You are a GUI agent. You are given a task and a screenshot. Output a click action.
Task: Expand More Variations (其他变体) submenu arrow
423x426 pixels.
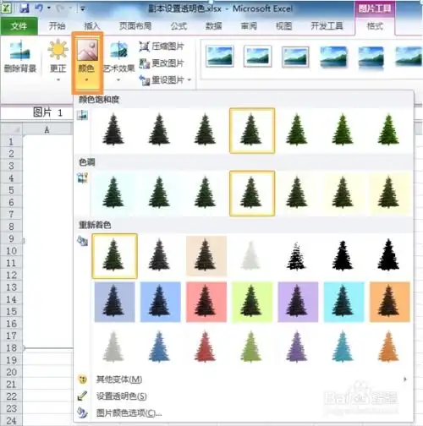tap(405, 379)
